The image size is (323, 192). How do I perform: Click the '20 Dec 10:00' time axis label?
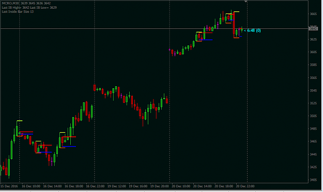point(181,186)
